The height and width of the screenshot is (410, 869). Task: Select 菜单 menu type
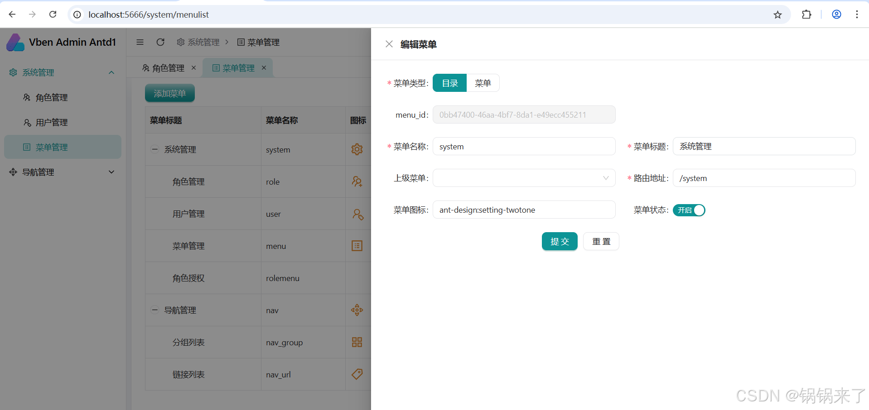click(483, 83)
